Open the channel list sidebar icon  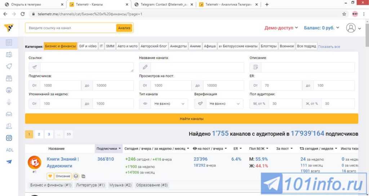(x=9, y=43)
